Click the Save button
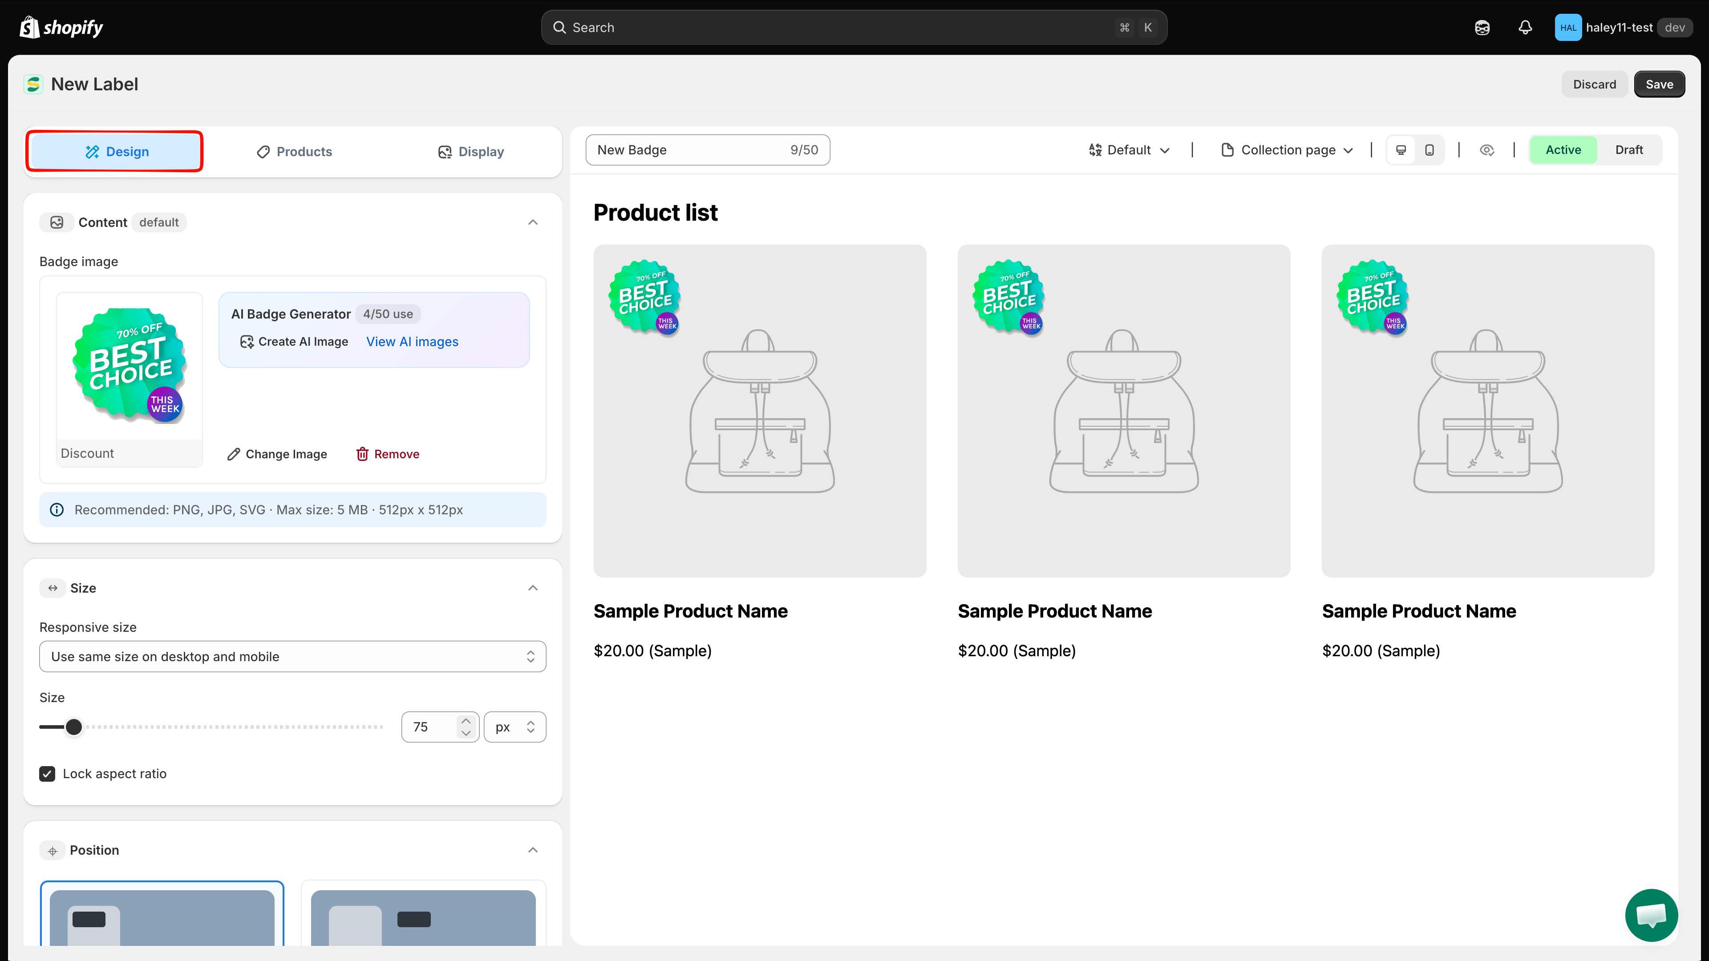The image size is (1709, 961). tap(1659, 84)
